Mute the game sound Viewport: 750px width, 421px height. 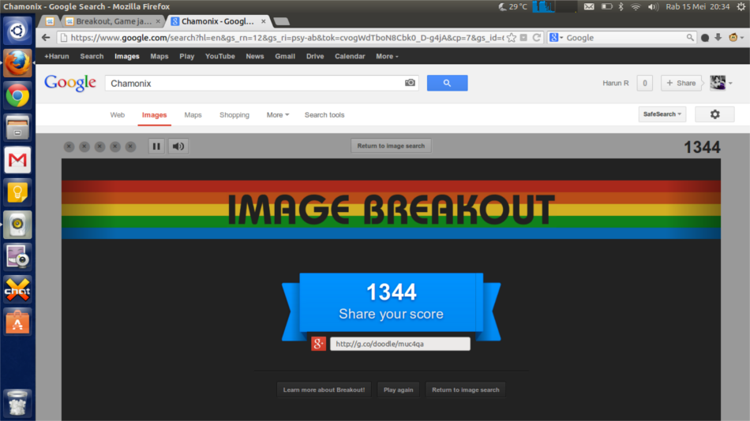(x=178, y=146)
